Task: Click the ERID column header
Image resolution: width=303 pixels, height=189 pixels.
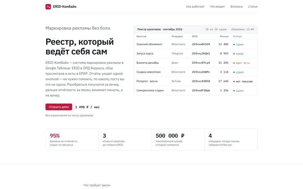Action: tap(195, 36)
